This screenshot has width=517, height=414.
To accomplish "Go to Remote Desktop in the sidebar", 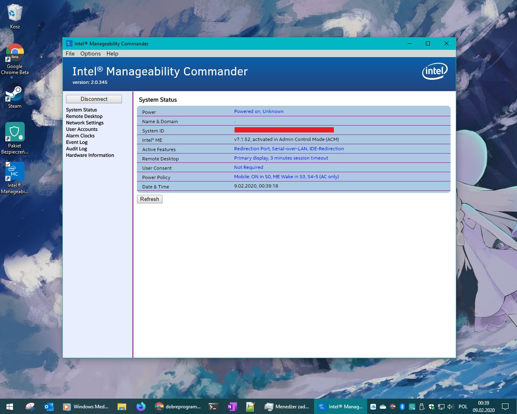I will click(x=84, y=116).
